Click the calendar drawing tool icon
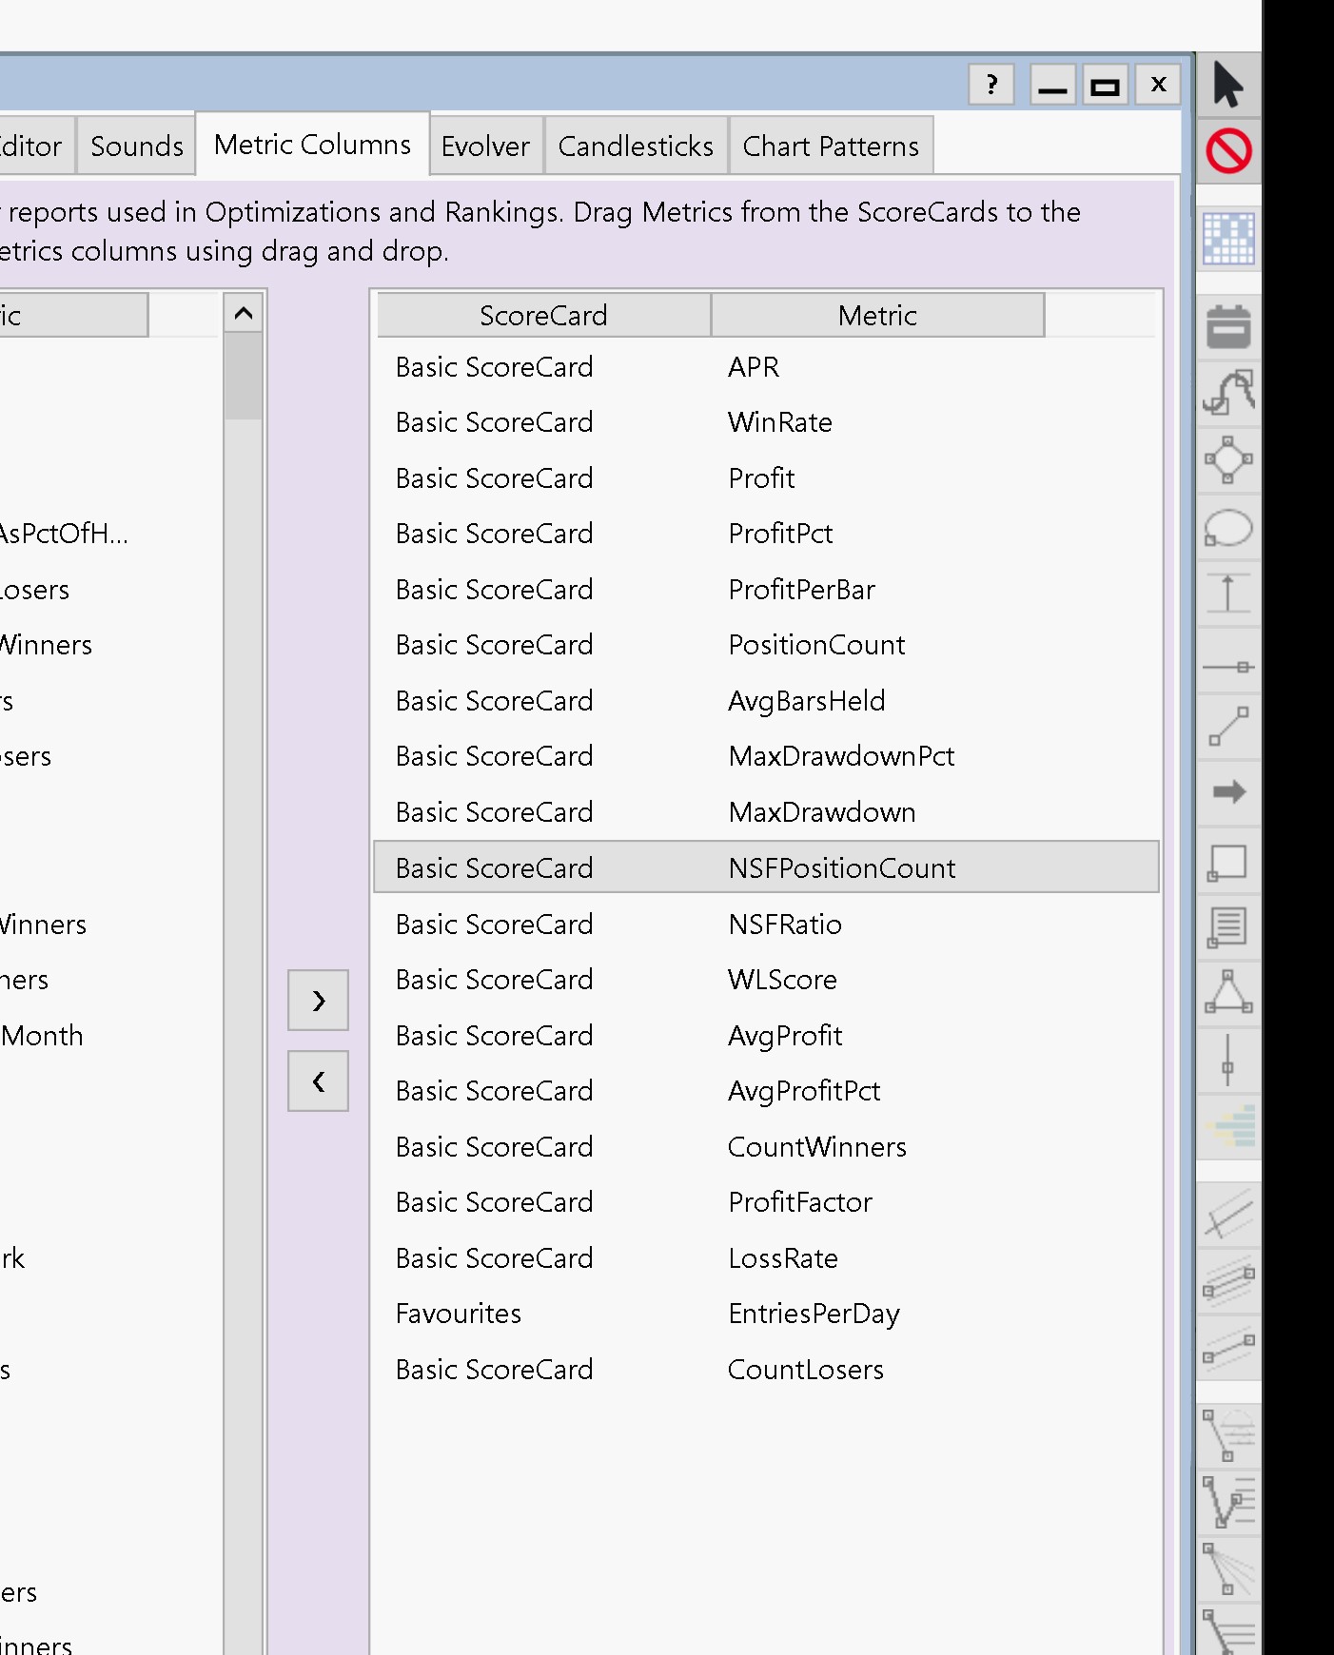Image resolution: width=1334 pixels, height=1655 pixels. click(x=1227, y=327)
